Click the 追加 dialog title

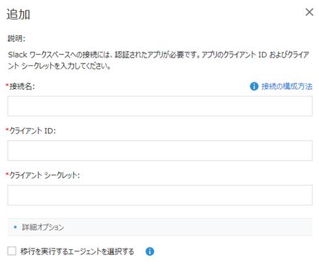point(18,14)
